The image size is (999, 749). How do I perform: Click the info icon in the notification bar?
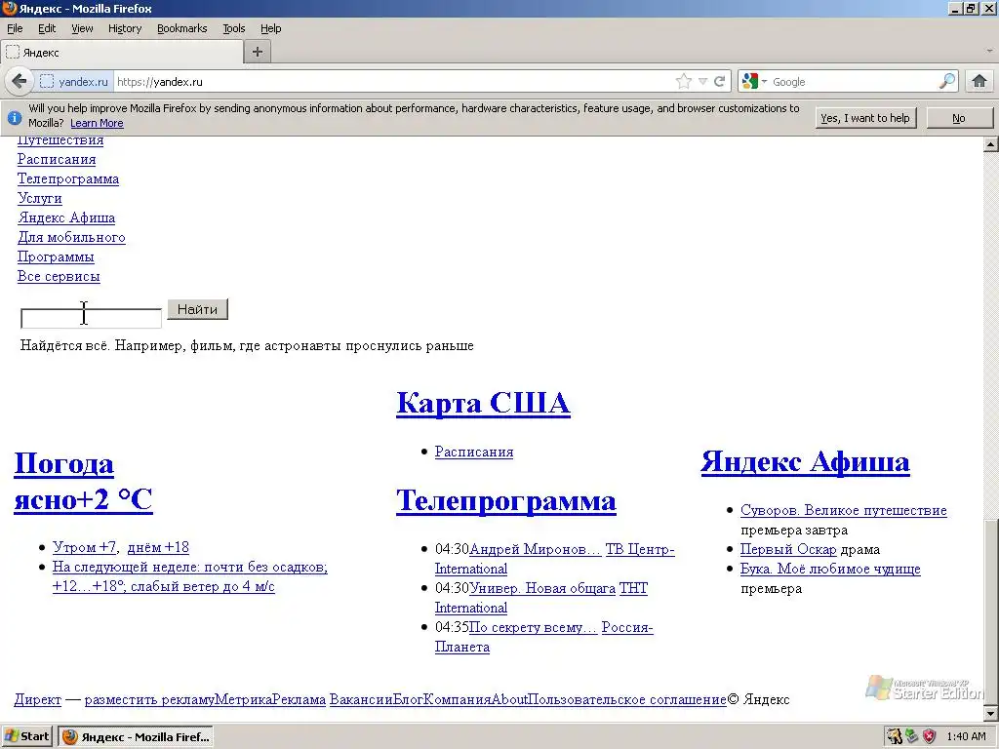(14, 118)
